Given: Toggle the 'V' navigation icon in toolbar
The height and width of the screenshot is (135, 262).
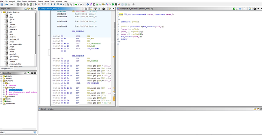Looking at the screenshot, I should pyautogui.click(x=58, y=4).
